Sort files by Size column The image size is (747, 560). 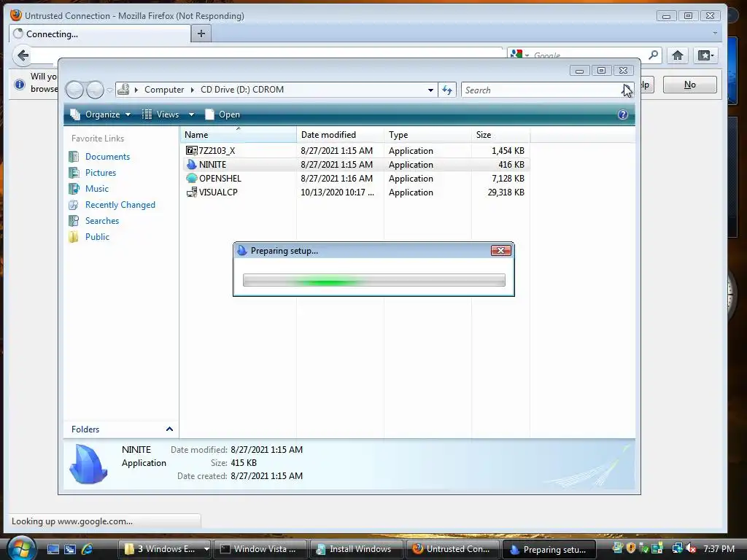coord(500,135)
